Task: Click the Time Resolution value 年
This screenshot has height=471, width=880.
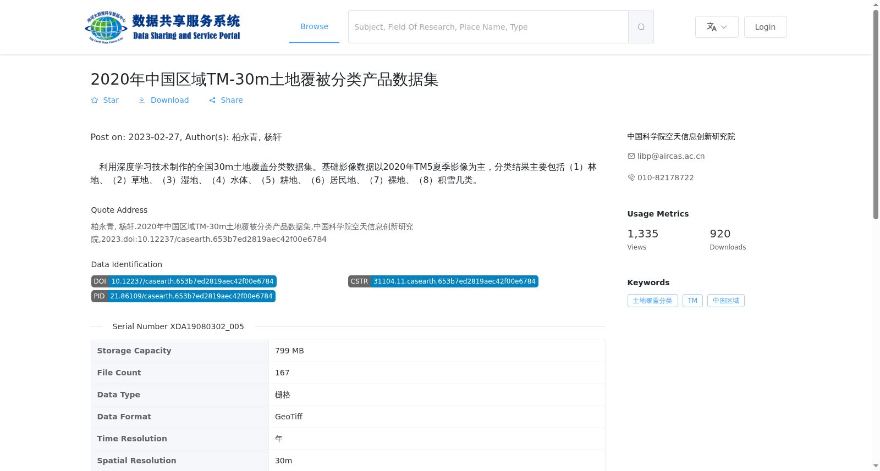Action: (x=279, y=439)
